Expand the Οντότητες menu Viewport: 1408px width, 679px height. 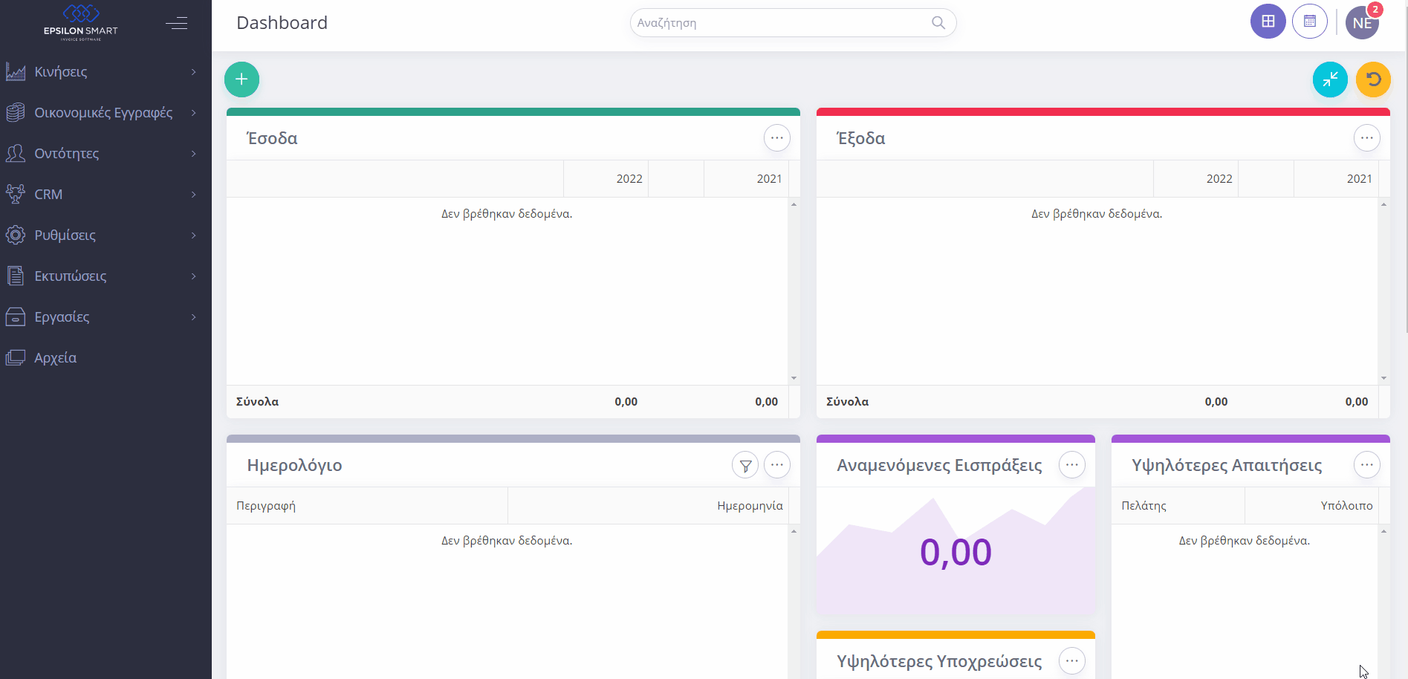point(106,153)
